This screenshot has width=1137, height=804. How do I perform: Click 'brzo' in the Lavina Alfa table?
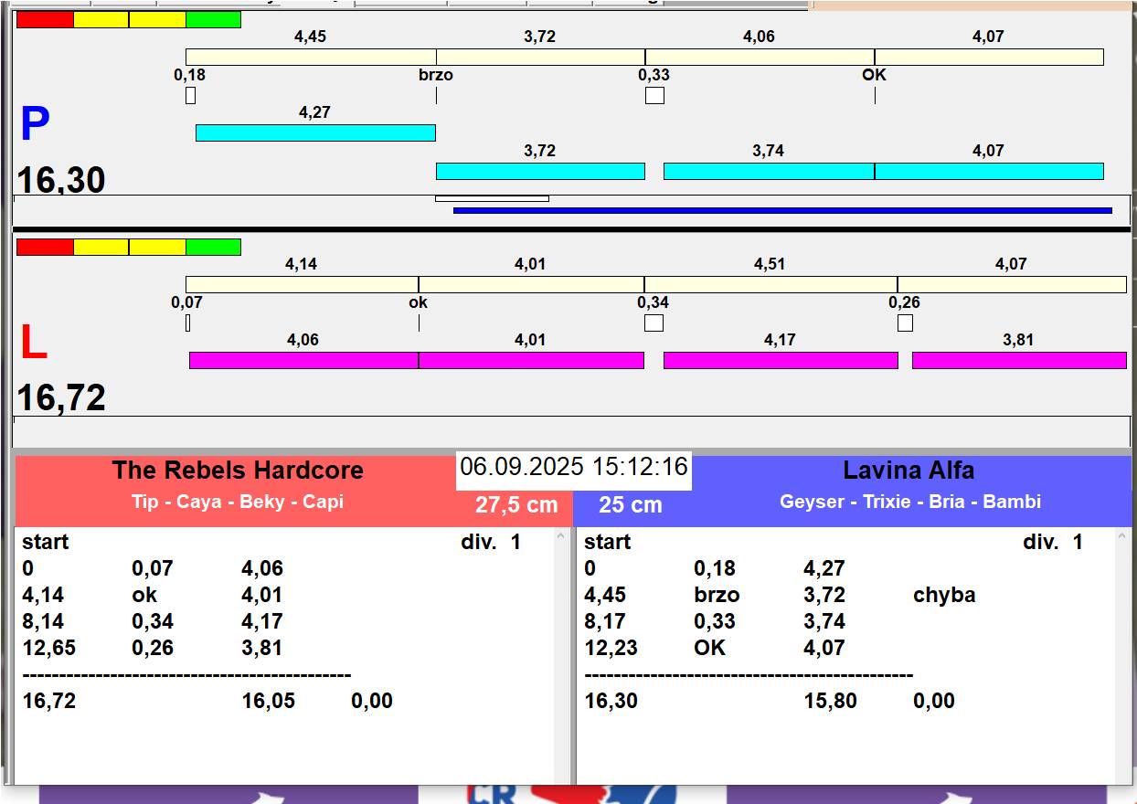click(x=717, y=595)
